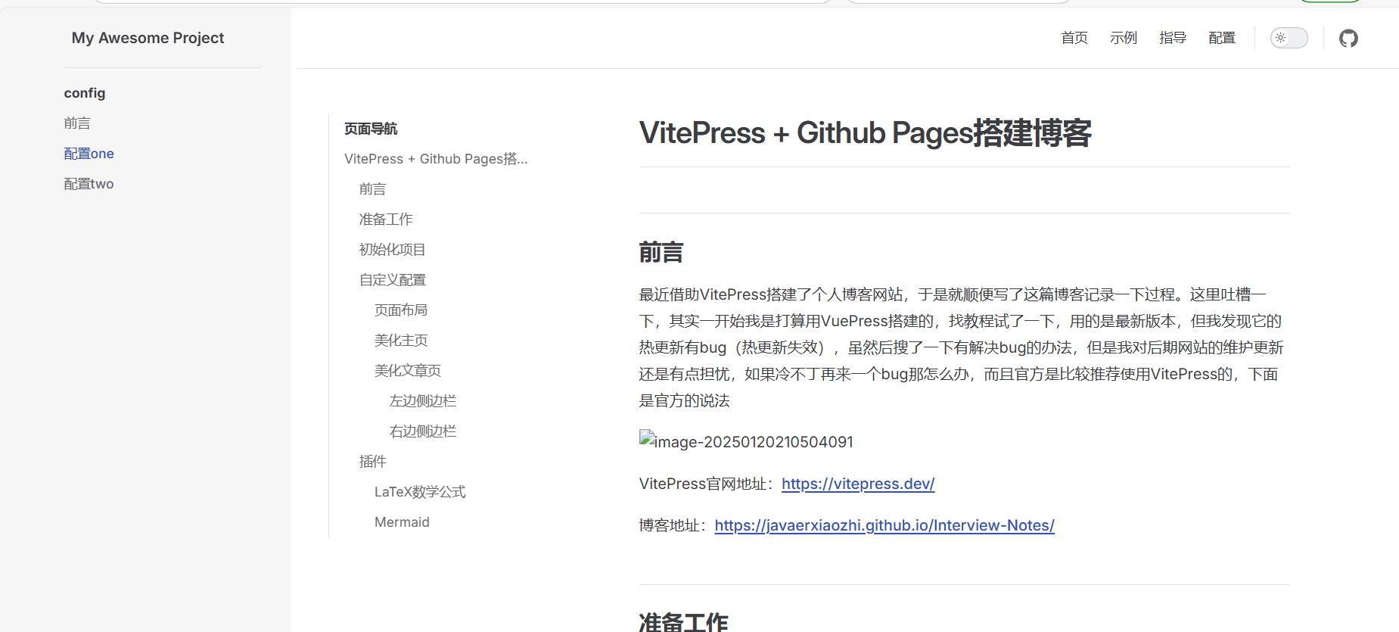The image size is (1399, 632).
Task: Open the https://vitepress.dev/ link
Action: (x=858, y=484)
